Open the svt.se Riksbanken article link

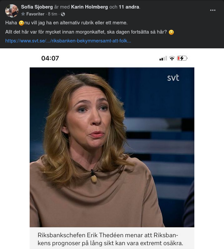point(68,41)
